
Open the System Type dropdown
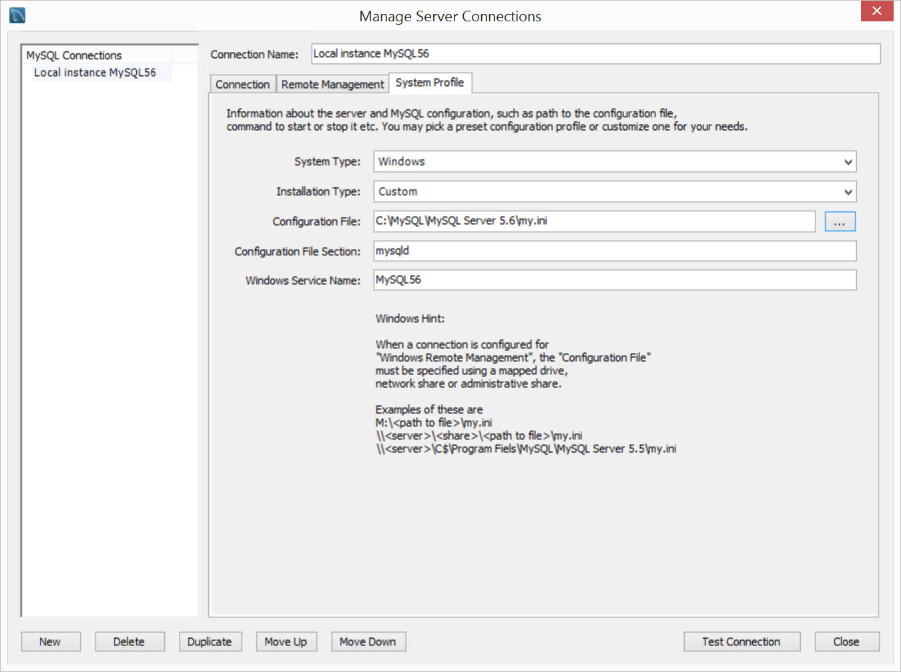tap(615, 162)
